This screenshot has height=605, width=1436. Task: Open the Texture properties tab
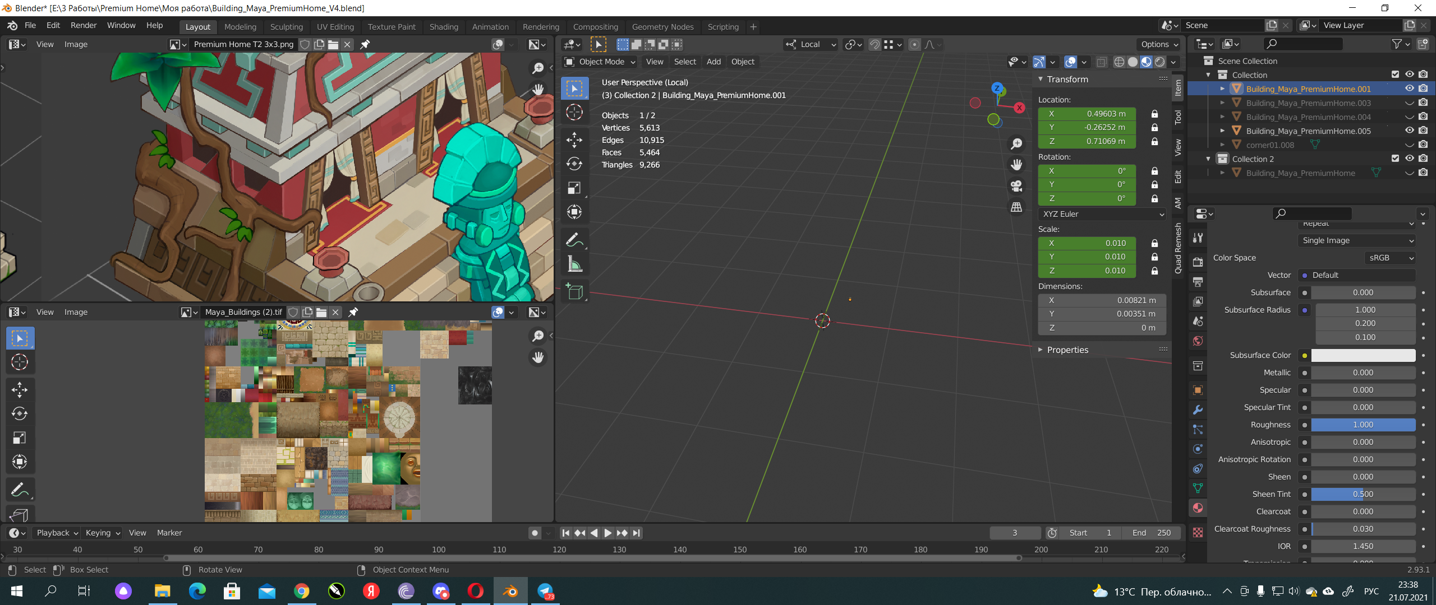(1198, 533)
